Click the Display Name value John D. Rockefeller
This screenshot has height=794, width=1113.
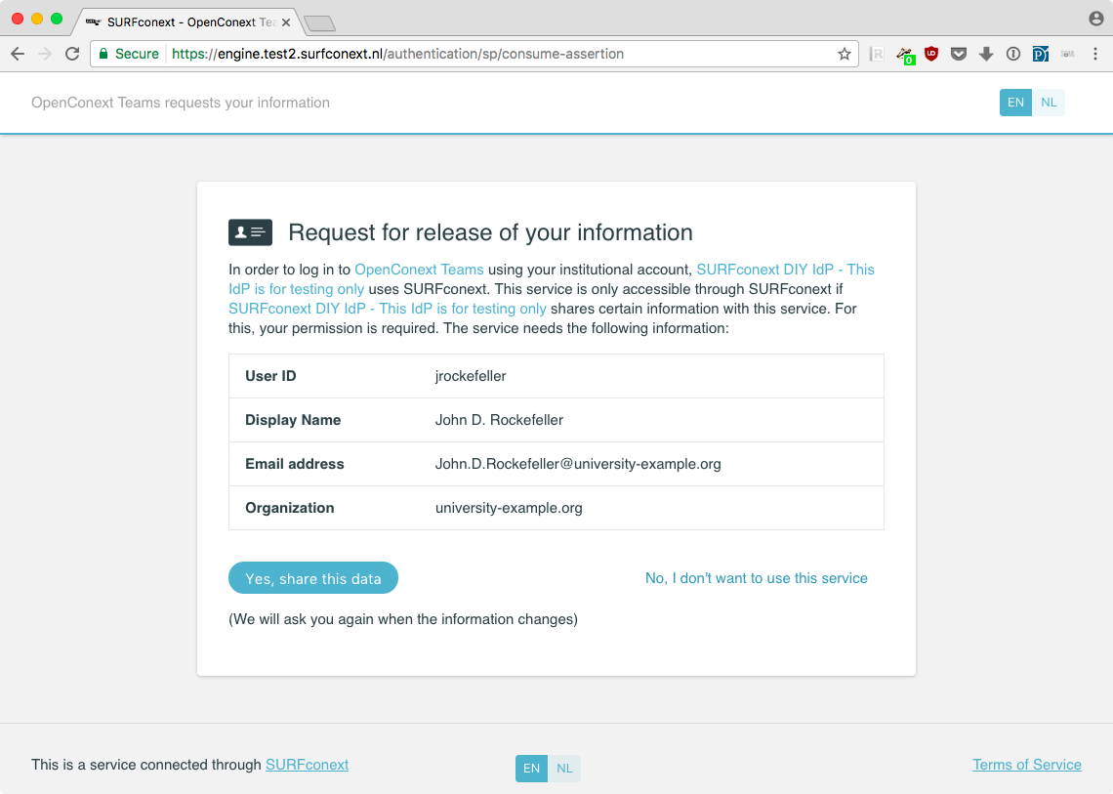coord(499,420)
